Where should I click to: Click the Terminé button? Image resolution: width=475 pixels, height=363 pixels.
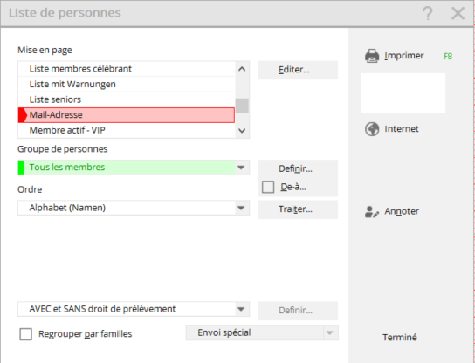coord(400,338)
